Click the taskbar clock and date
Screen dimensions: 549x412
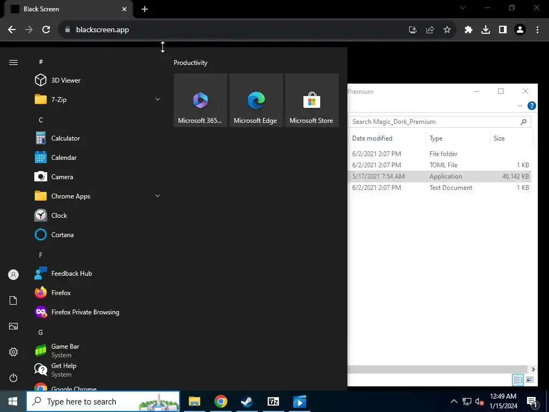[x=503, y=401]
